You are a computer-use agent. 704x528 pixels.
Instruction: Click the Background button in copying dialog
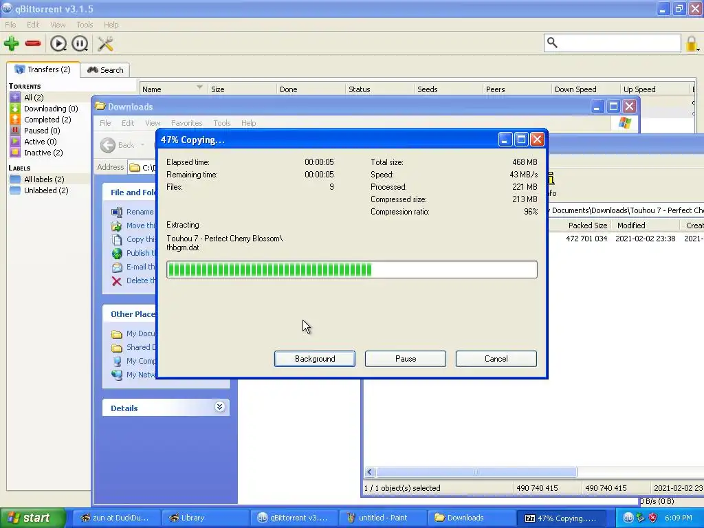pyautogui.click(x=315, y=359)
